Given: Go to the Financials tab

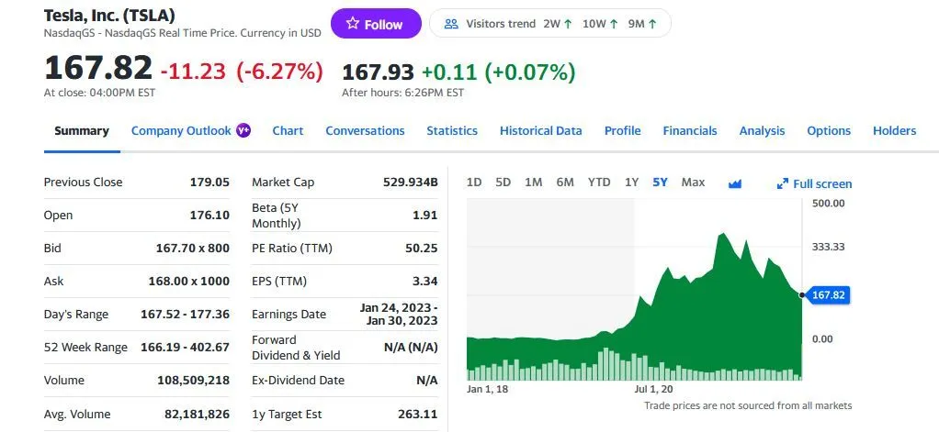Looking at the screenshot, I should 690,131.
